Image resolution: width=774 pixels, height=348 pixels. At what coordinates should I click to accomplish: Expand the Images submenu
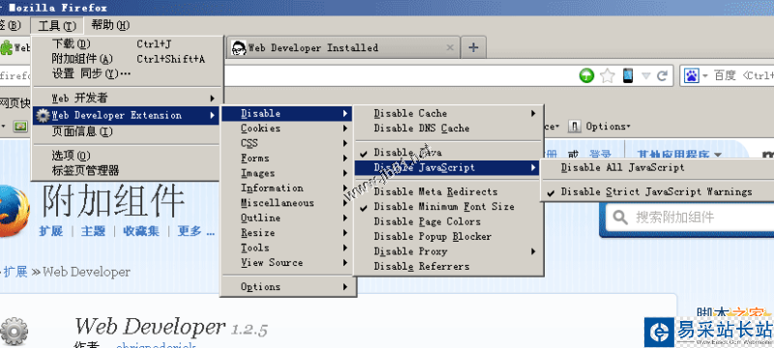pyautogui.click(x=286, y=173)
